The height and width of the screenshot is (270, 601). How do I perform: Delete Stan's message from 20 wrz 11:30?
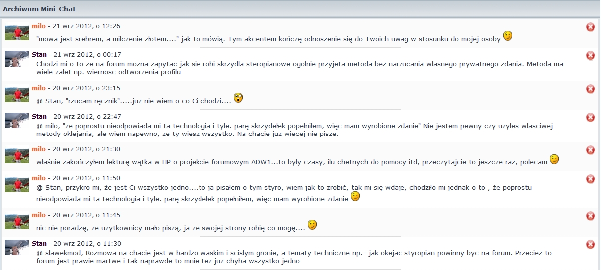[590, 244]
